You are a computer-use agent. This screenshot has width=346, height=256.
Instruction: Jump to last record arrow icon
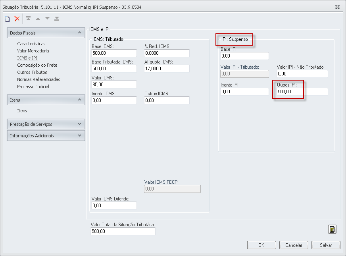pyautogui.click(x=57, y=19)
